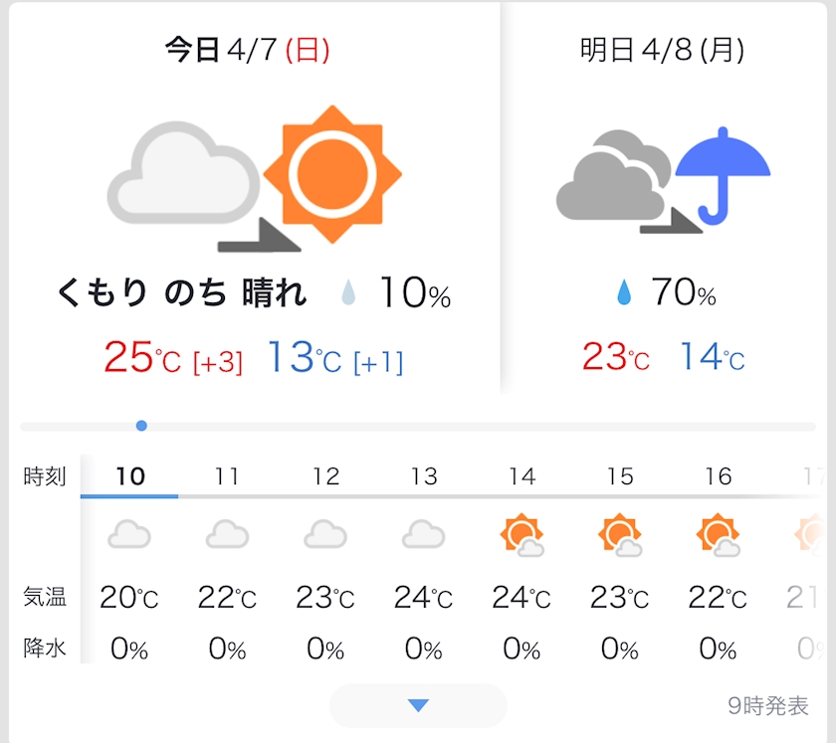Click tomorrow's cloudy-then-rain umbrella icon
This screenshot has width=836, height=743.
(x=663, y=181)
